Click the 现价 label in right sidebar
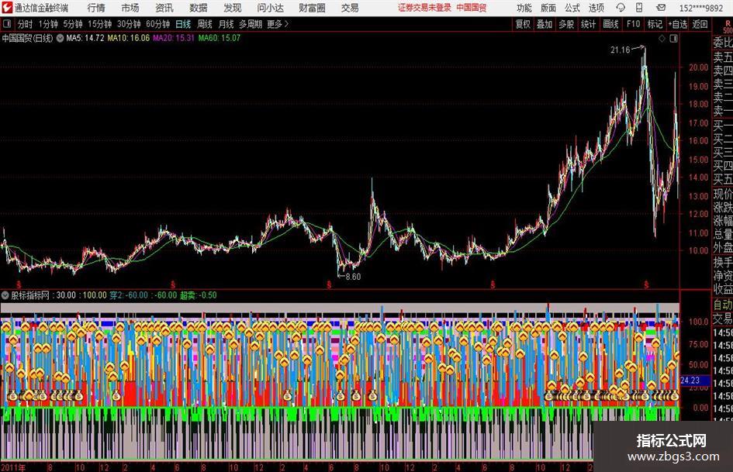Screen dimensions: 733x472 click(723, 194)
